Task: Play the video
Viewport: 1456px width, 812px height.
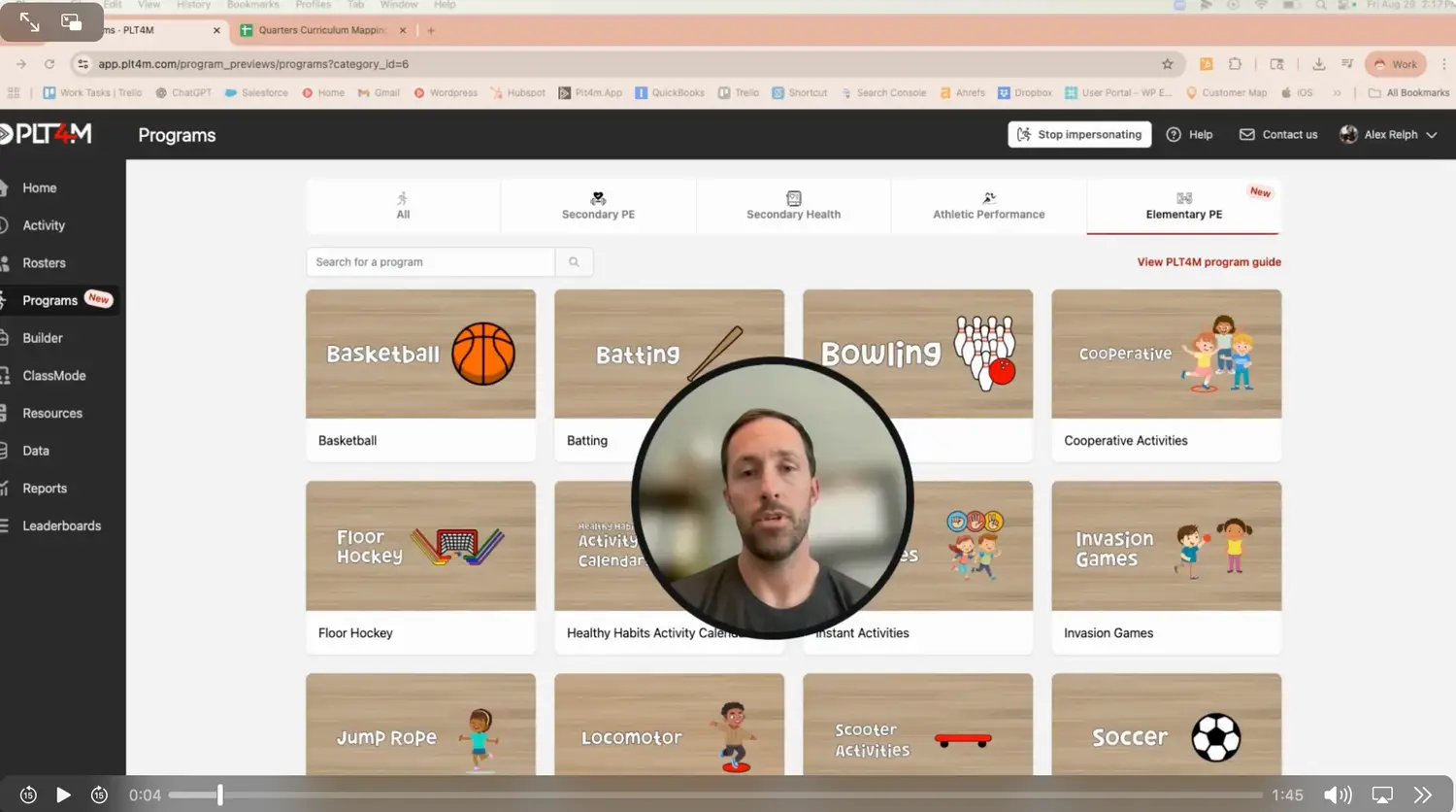Action: 63,795
